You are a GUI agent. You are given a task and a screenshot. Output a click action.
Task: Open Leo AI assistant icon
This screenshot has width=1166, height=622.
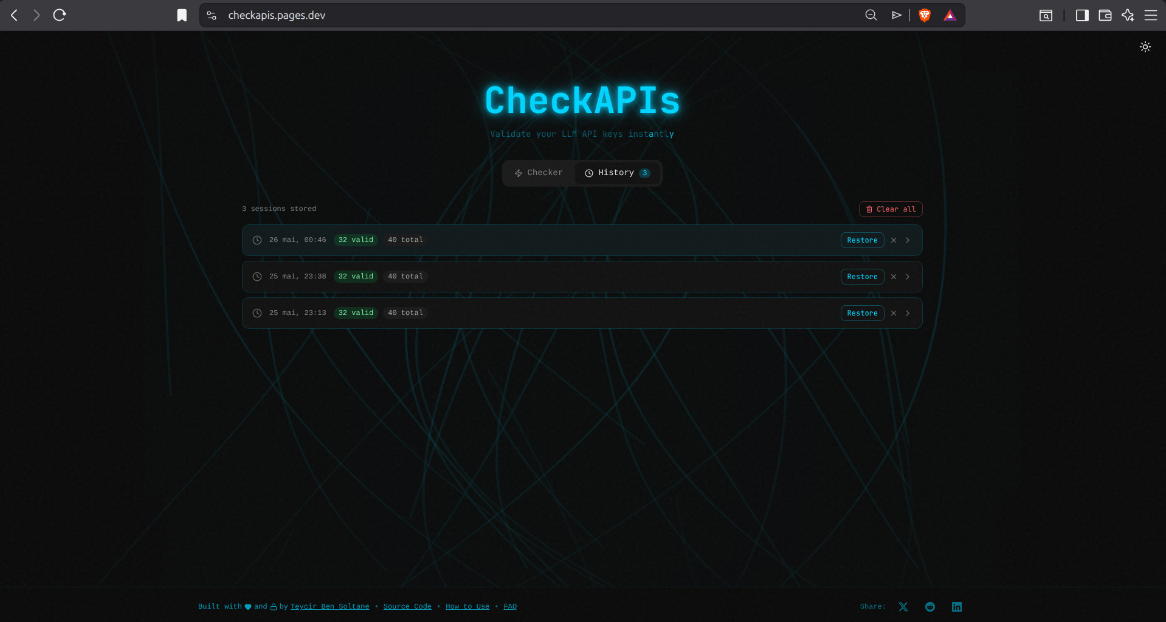point(1128,15)
